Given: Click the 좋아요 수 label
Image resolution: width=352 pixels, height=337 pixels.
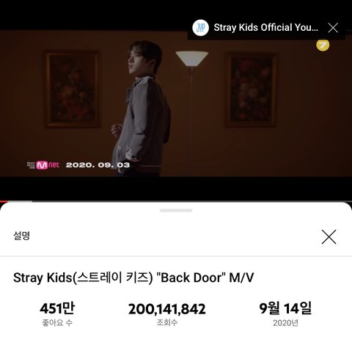Looking at the screenshot, I should pyautogui.click(x=57, y=323).
